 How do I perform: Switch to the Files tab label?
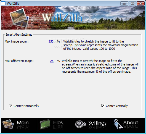tap(58, 123)
